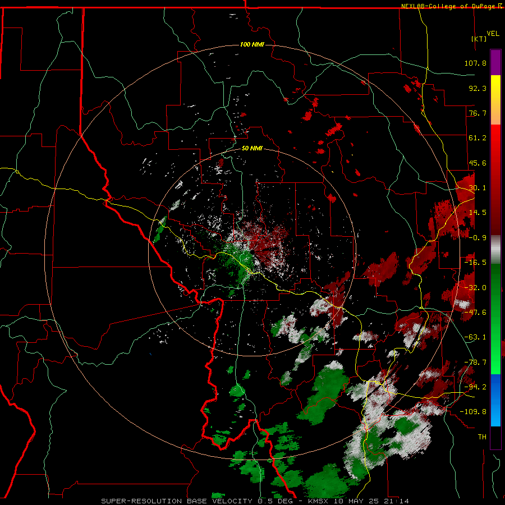Click the -94.2 velocity scale value
The image size is (505, 505).
click(475, 387)
